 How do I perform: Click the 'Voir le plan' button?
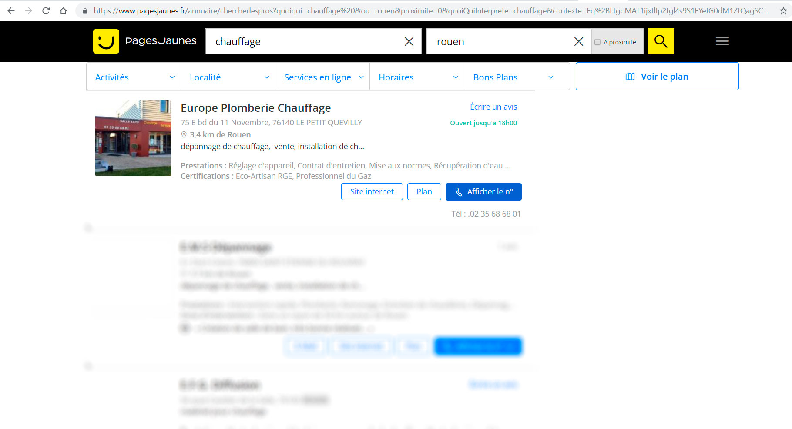pos(657,77)
